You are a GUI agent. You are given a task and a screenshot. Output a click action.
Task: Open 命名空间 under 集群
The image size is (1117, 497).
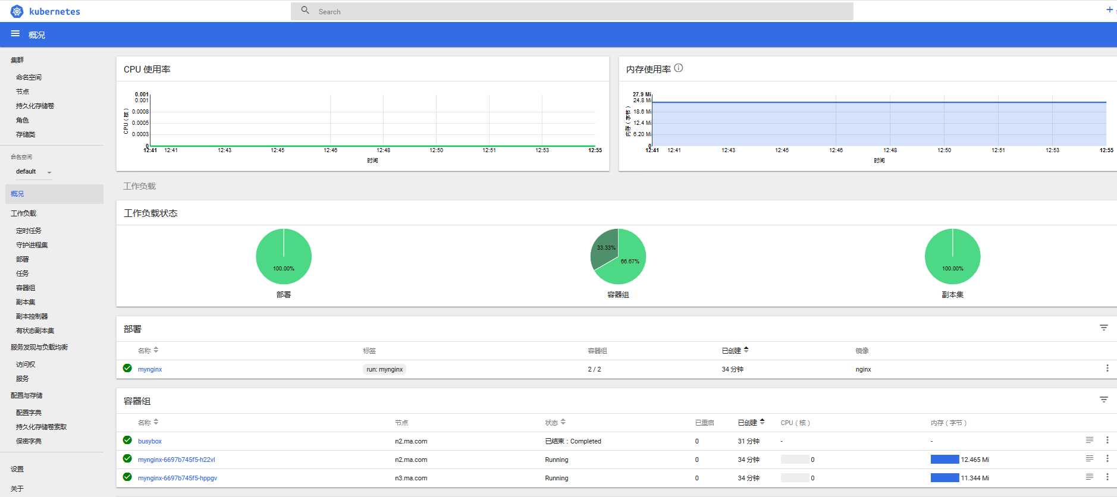click(x=29, y=77)
